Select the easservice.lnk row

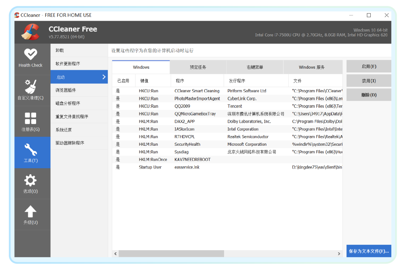coord(227,167)
